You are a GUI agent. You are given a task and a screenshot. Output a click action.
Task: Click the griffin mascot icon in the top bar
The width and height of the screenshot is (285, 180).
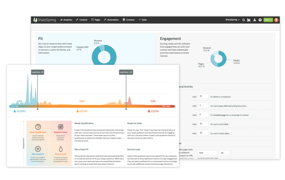[249, 20]
